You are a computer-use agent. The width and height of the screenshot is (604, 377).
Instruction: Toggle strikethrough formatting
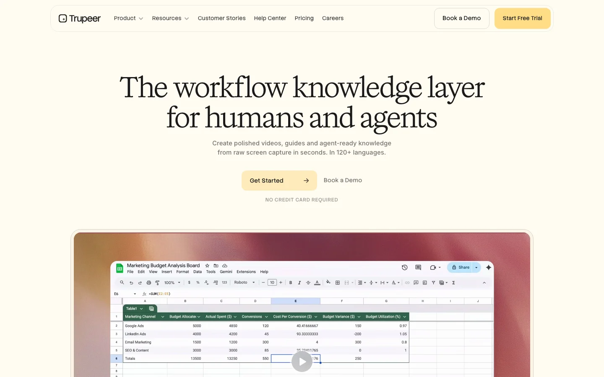click(x=308, y=283)
